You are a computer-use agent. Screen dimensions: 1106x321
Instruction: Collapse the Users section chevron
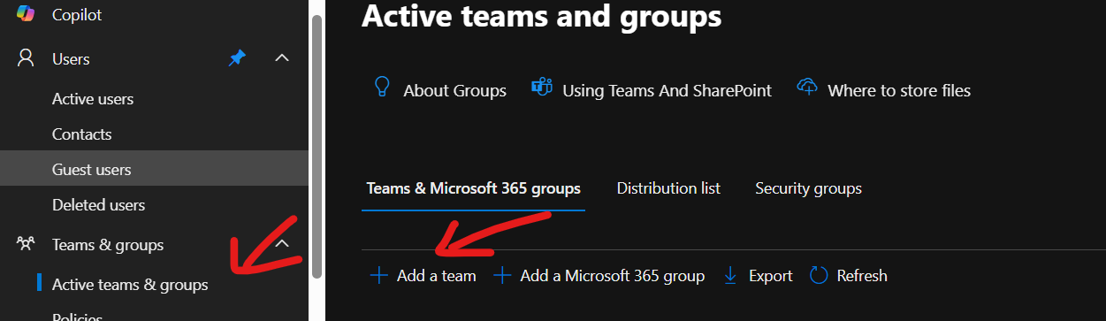click(282, 58)
